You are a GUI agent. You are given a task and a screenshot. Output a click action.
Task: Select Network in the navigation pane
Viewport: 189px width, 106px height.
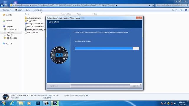(x=7, y=44)
